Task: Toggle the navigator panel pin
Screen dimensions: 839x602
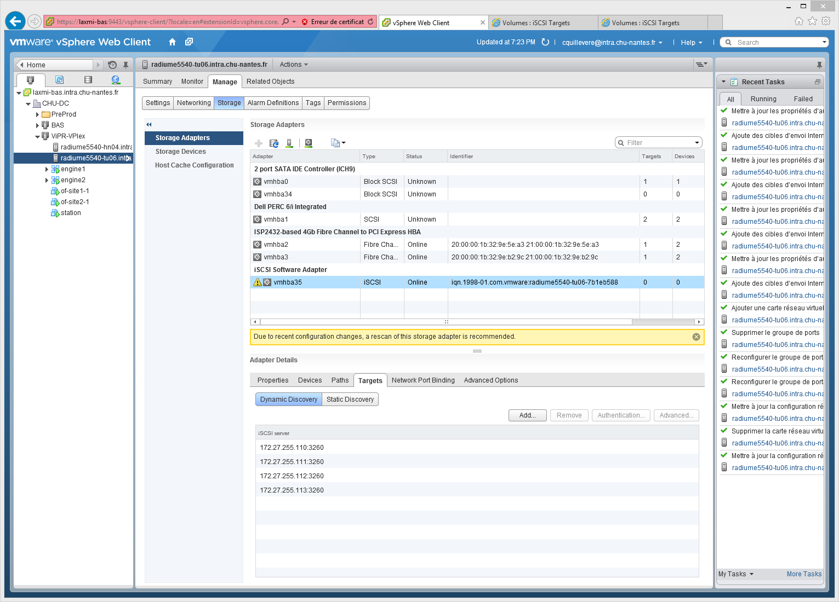Action: [125, 65]
